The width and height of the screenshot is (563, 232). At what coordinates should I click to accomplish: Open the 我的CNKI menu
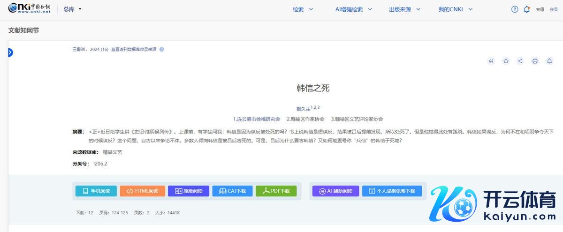click(x=455, y=9)
